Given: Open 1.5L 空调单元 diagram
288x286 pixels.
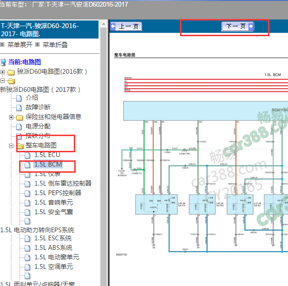Looking at the screenshot, I should 54,266.
